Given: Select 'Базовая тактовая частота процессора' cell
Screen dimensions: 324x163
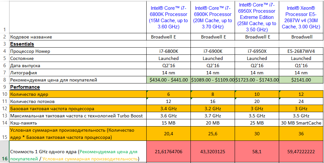Looking at the screenshot, I should click(78, 109).
